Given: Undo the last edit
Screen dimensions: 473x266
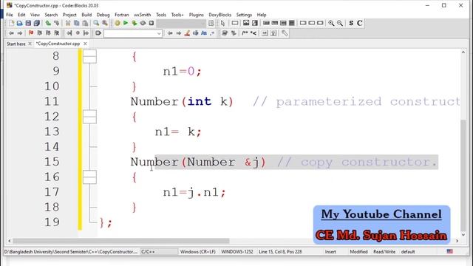Looking at the screenshot, I should coord(48,23).
